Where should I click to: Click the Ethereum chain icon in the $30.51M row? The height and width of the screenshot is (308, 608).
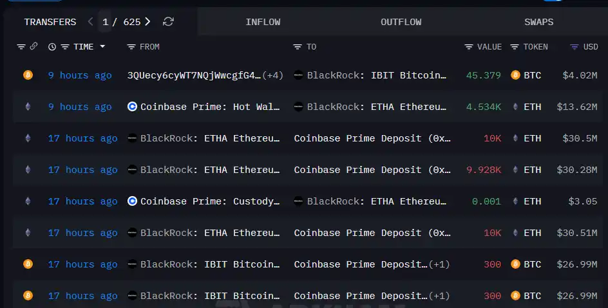point(28,233)
